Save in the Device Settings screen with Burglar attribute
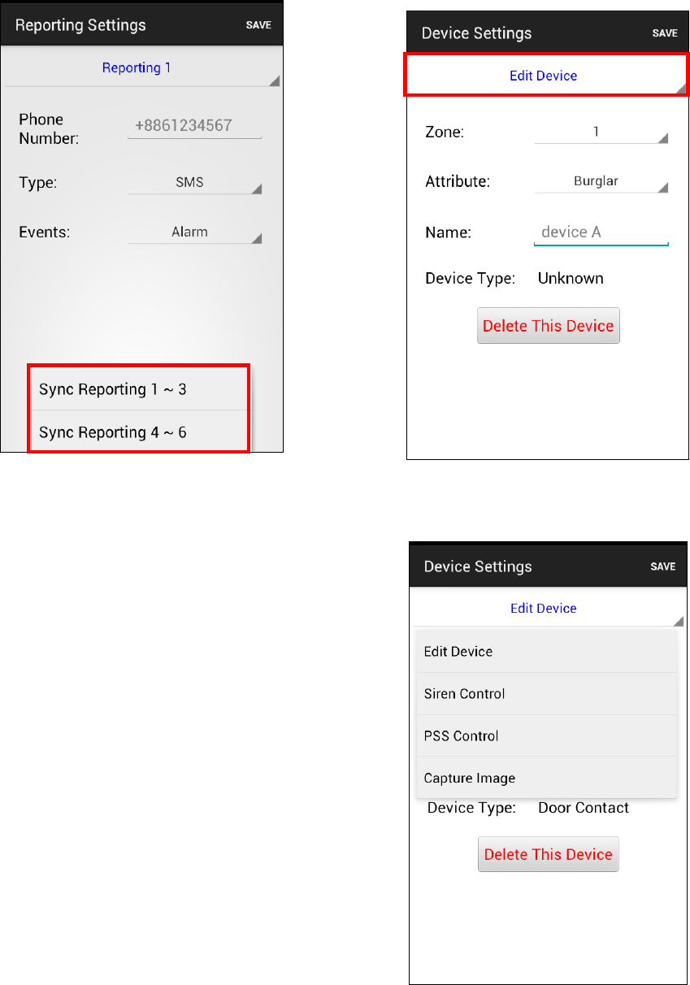The width and height of the screenshot is (690, 985). click(664, 33)
